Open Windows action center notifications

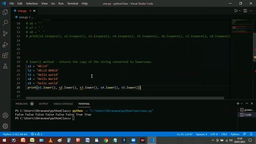250,140
